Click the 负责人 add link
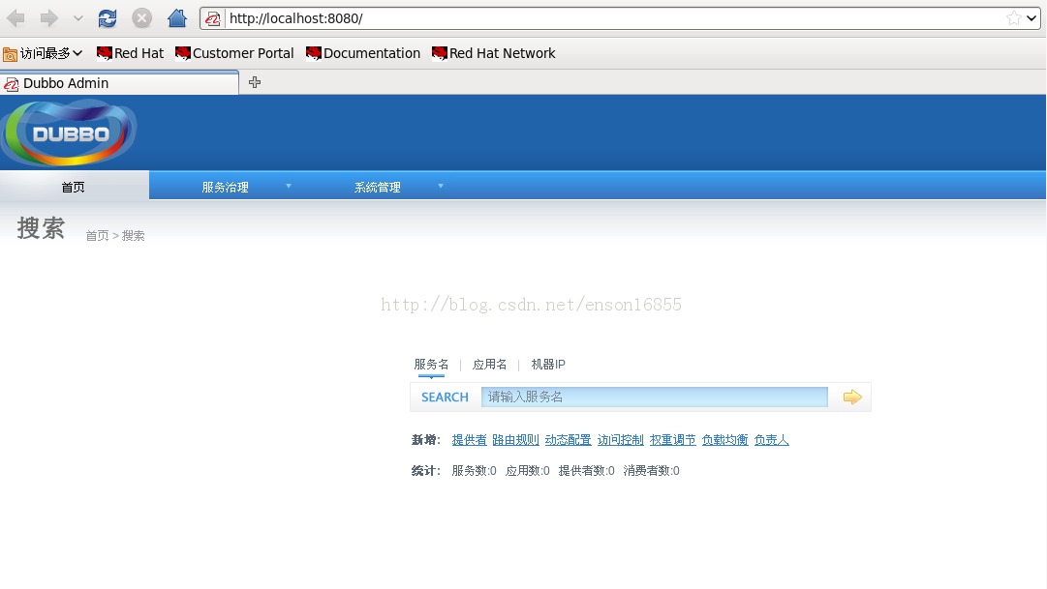The image size is (1047, 589). (771, 440)
